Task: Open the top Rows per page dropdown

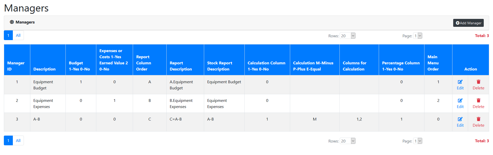Action: pyautogui.click(x=347, y=36)
